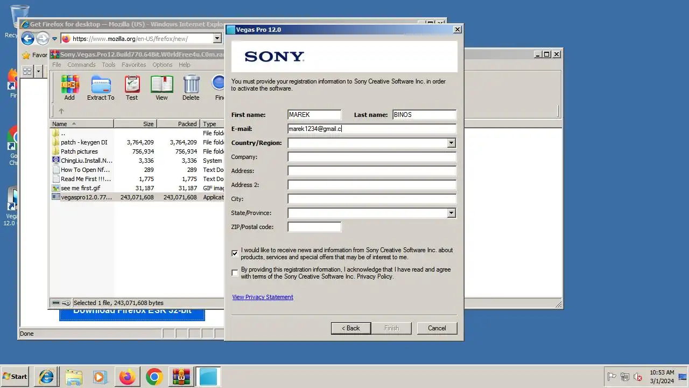Click the Back button in Vegas setup
689x388 pixels.
point(351,328)
